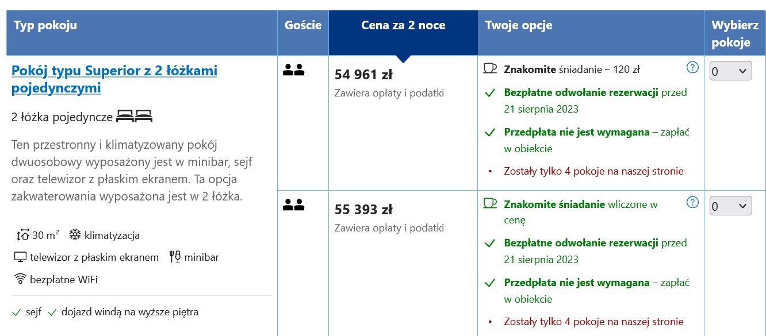Open the Superior twin beds room link
Viewport: 766px width, 336px height.
pyautogui.click(x=114, y=79)
